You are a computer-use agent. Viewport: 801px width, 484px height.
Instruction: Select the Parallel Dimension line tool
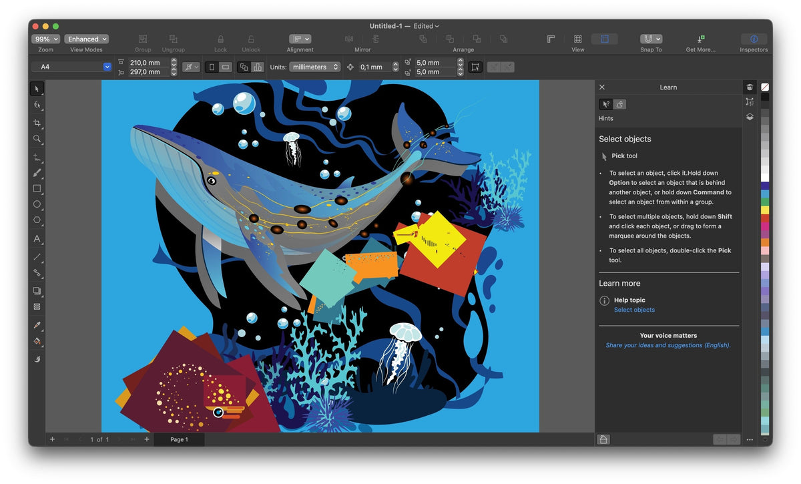click(37, 256)
